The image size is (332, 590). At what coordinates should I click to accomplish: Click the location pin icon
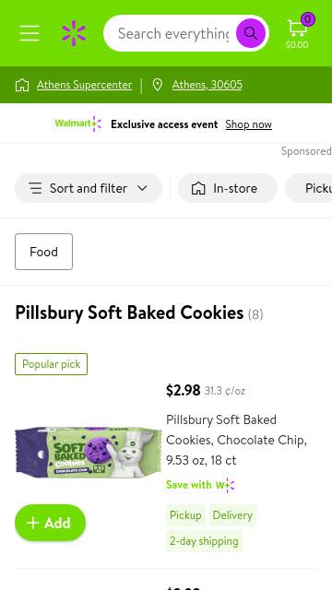pos(158,85)
